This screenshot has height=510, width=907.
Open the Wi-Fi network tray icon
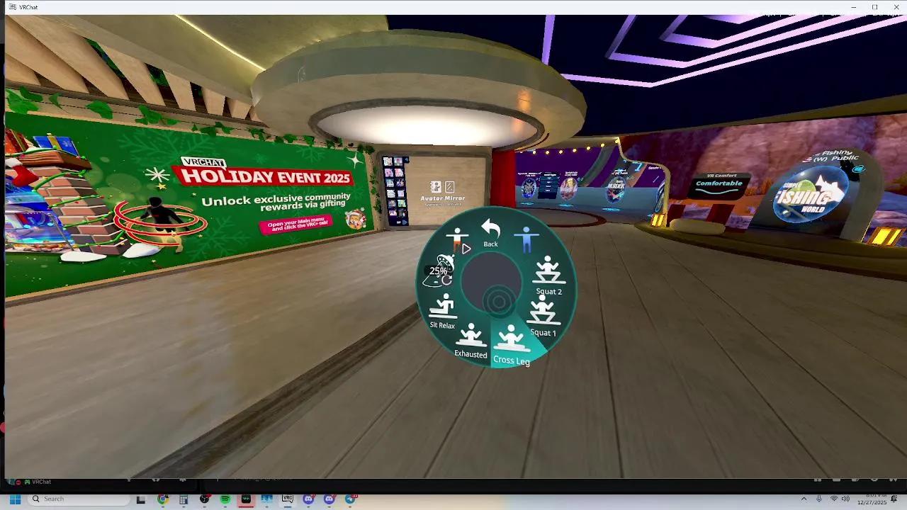pos(833,499)
